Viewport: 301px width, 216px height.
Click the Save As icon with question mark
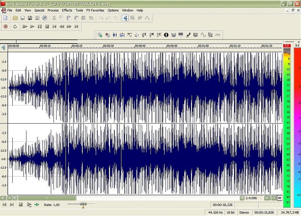coord(30,18)
